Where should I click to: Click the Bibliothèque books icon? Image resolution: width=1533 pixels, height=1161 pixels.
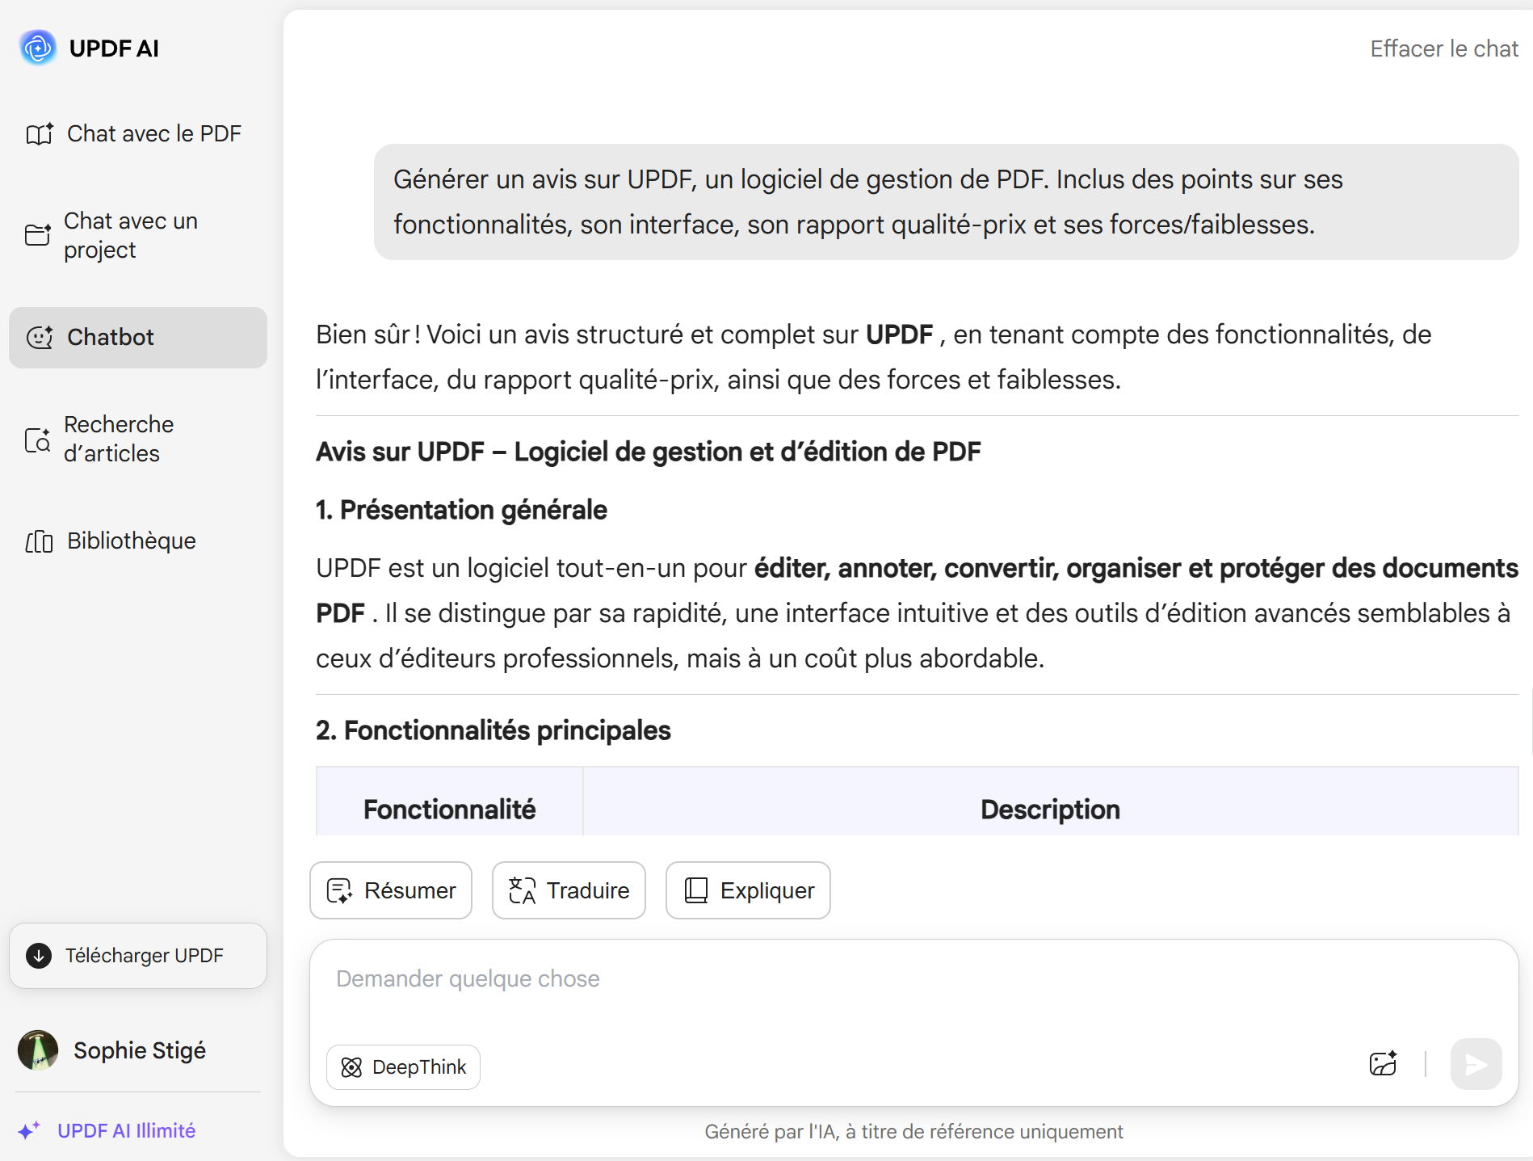tap(39, 541)
